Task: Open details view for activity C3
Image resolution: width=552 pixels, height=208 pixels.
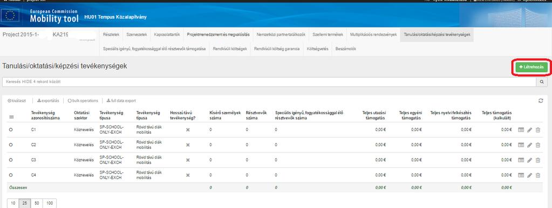Action: 521,160
